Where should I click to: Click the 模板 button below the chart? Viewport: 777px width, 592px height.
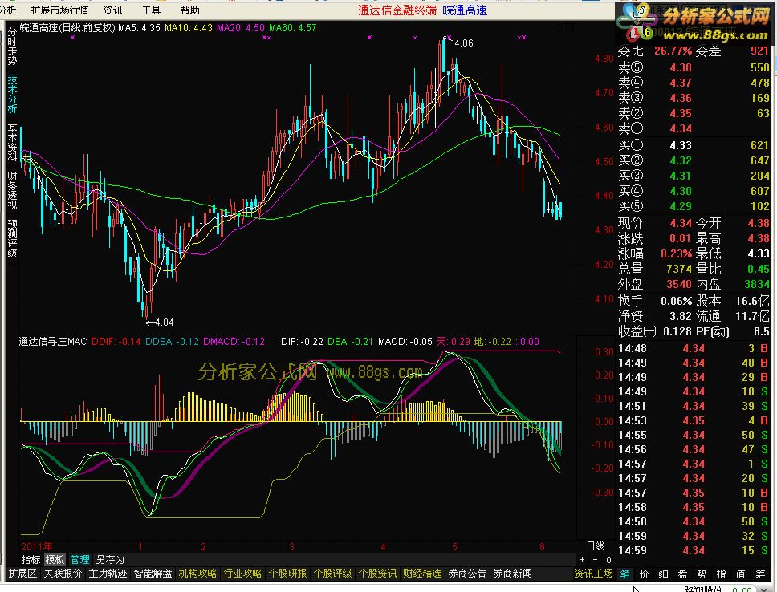tap(55, 560)
